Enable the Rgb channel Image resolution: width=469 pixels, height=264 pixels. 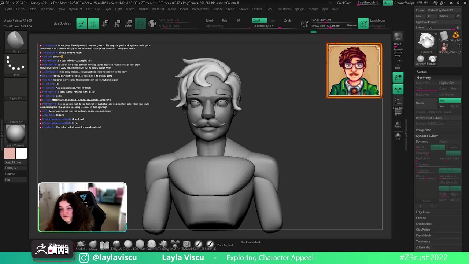[x=225, y=21]
